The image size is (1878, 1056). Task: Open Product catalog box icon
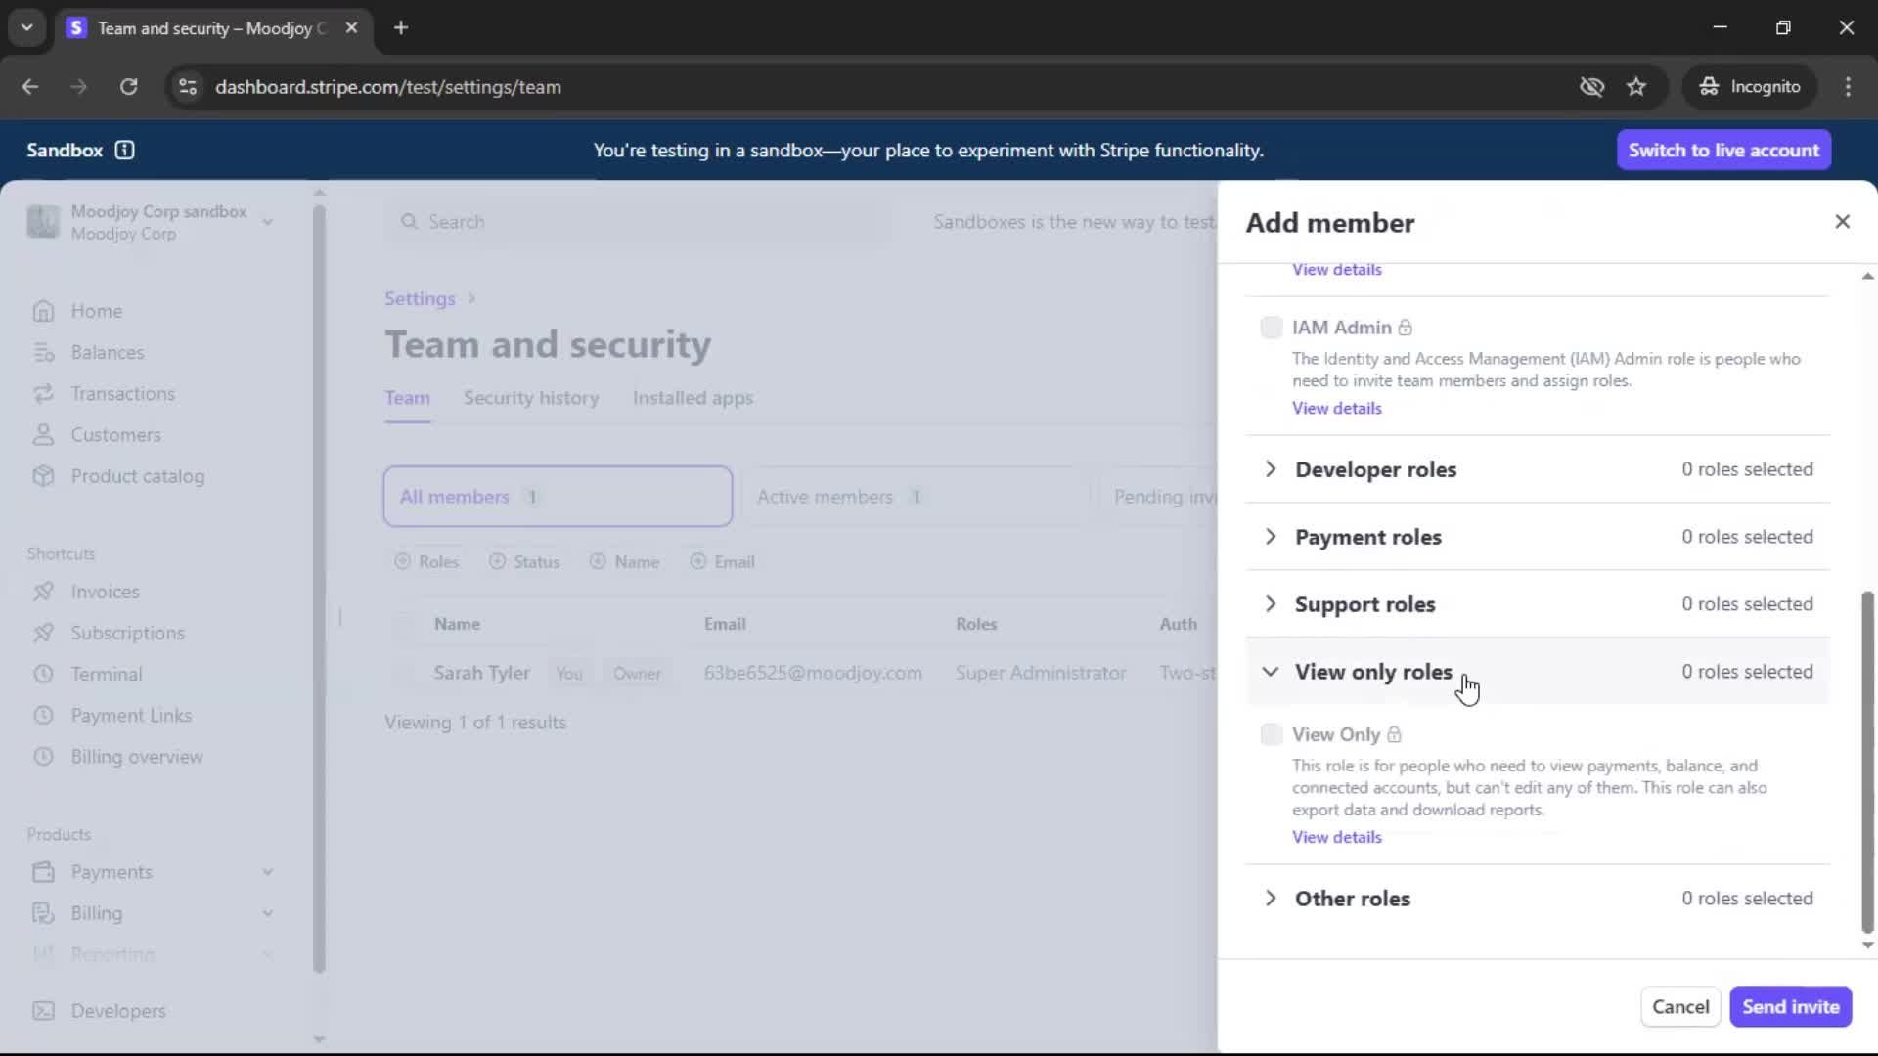click(x=43, y=476)
